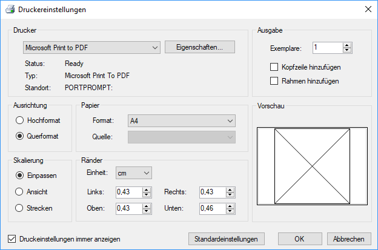Click the printer icon in the title bar
378x250 pixels.
click(9, 10)
